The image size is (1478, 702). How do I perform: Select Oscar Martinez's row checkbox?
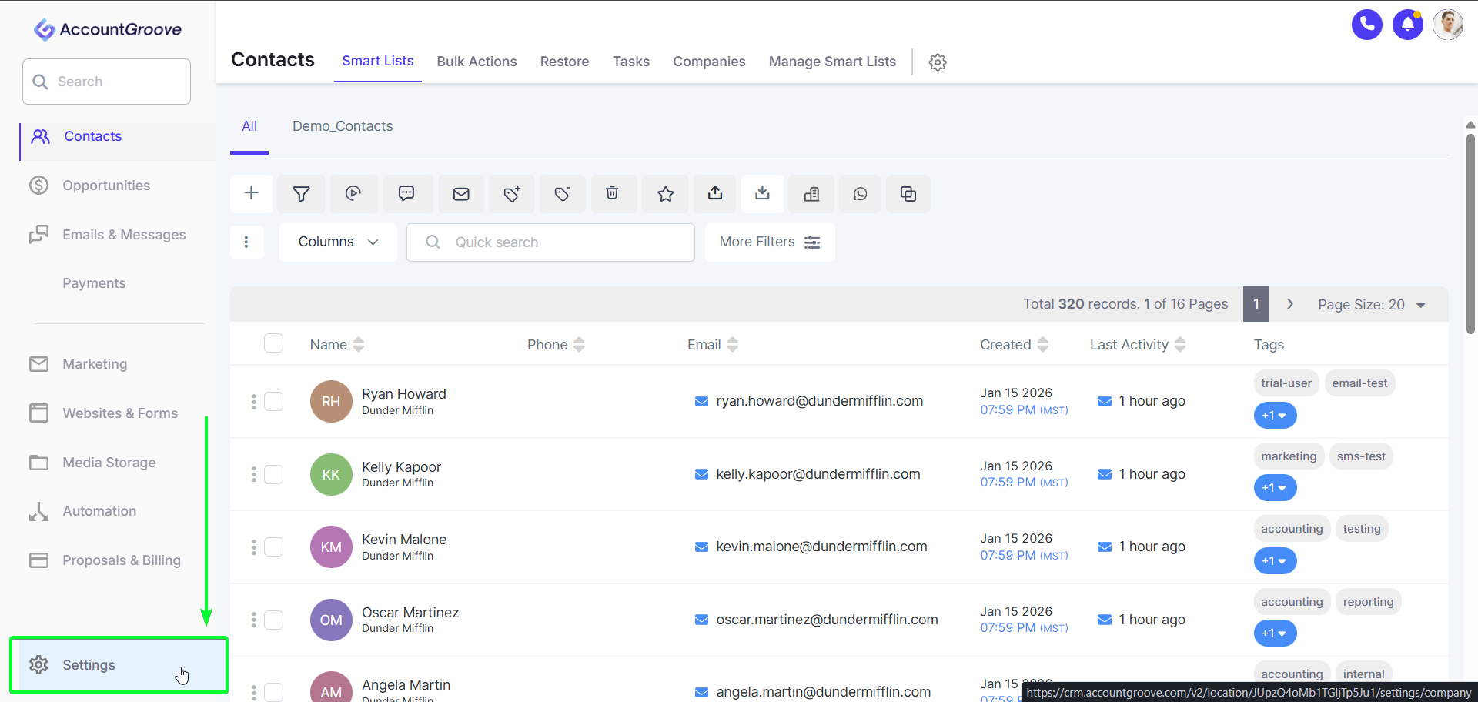(x=273, y=620)
